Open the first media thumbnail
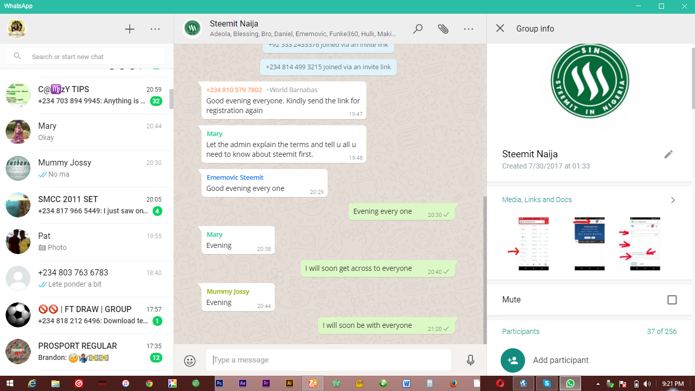This screenshot has width=695, height=391. click(533, 244)
